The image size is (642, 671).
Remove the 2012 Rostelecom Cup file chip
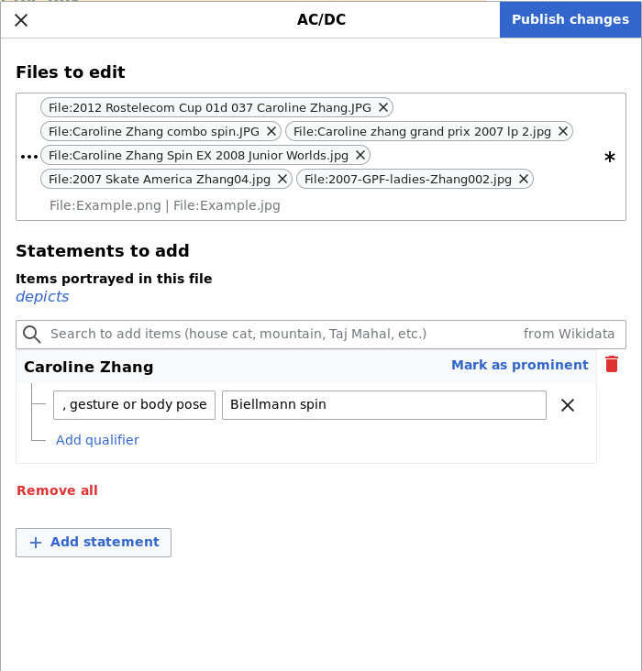[383, 107]
